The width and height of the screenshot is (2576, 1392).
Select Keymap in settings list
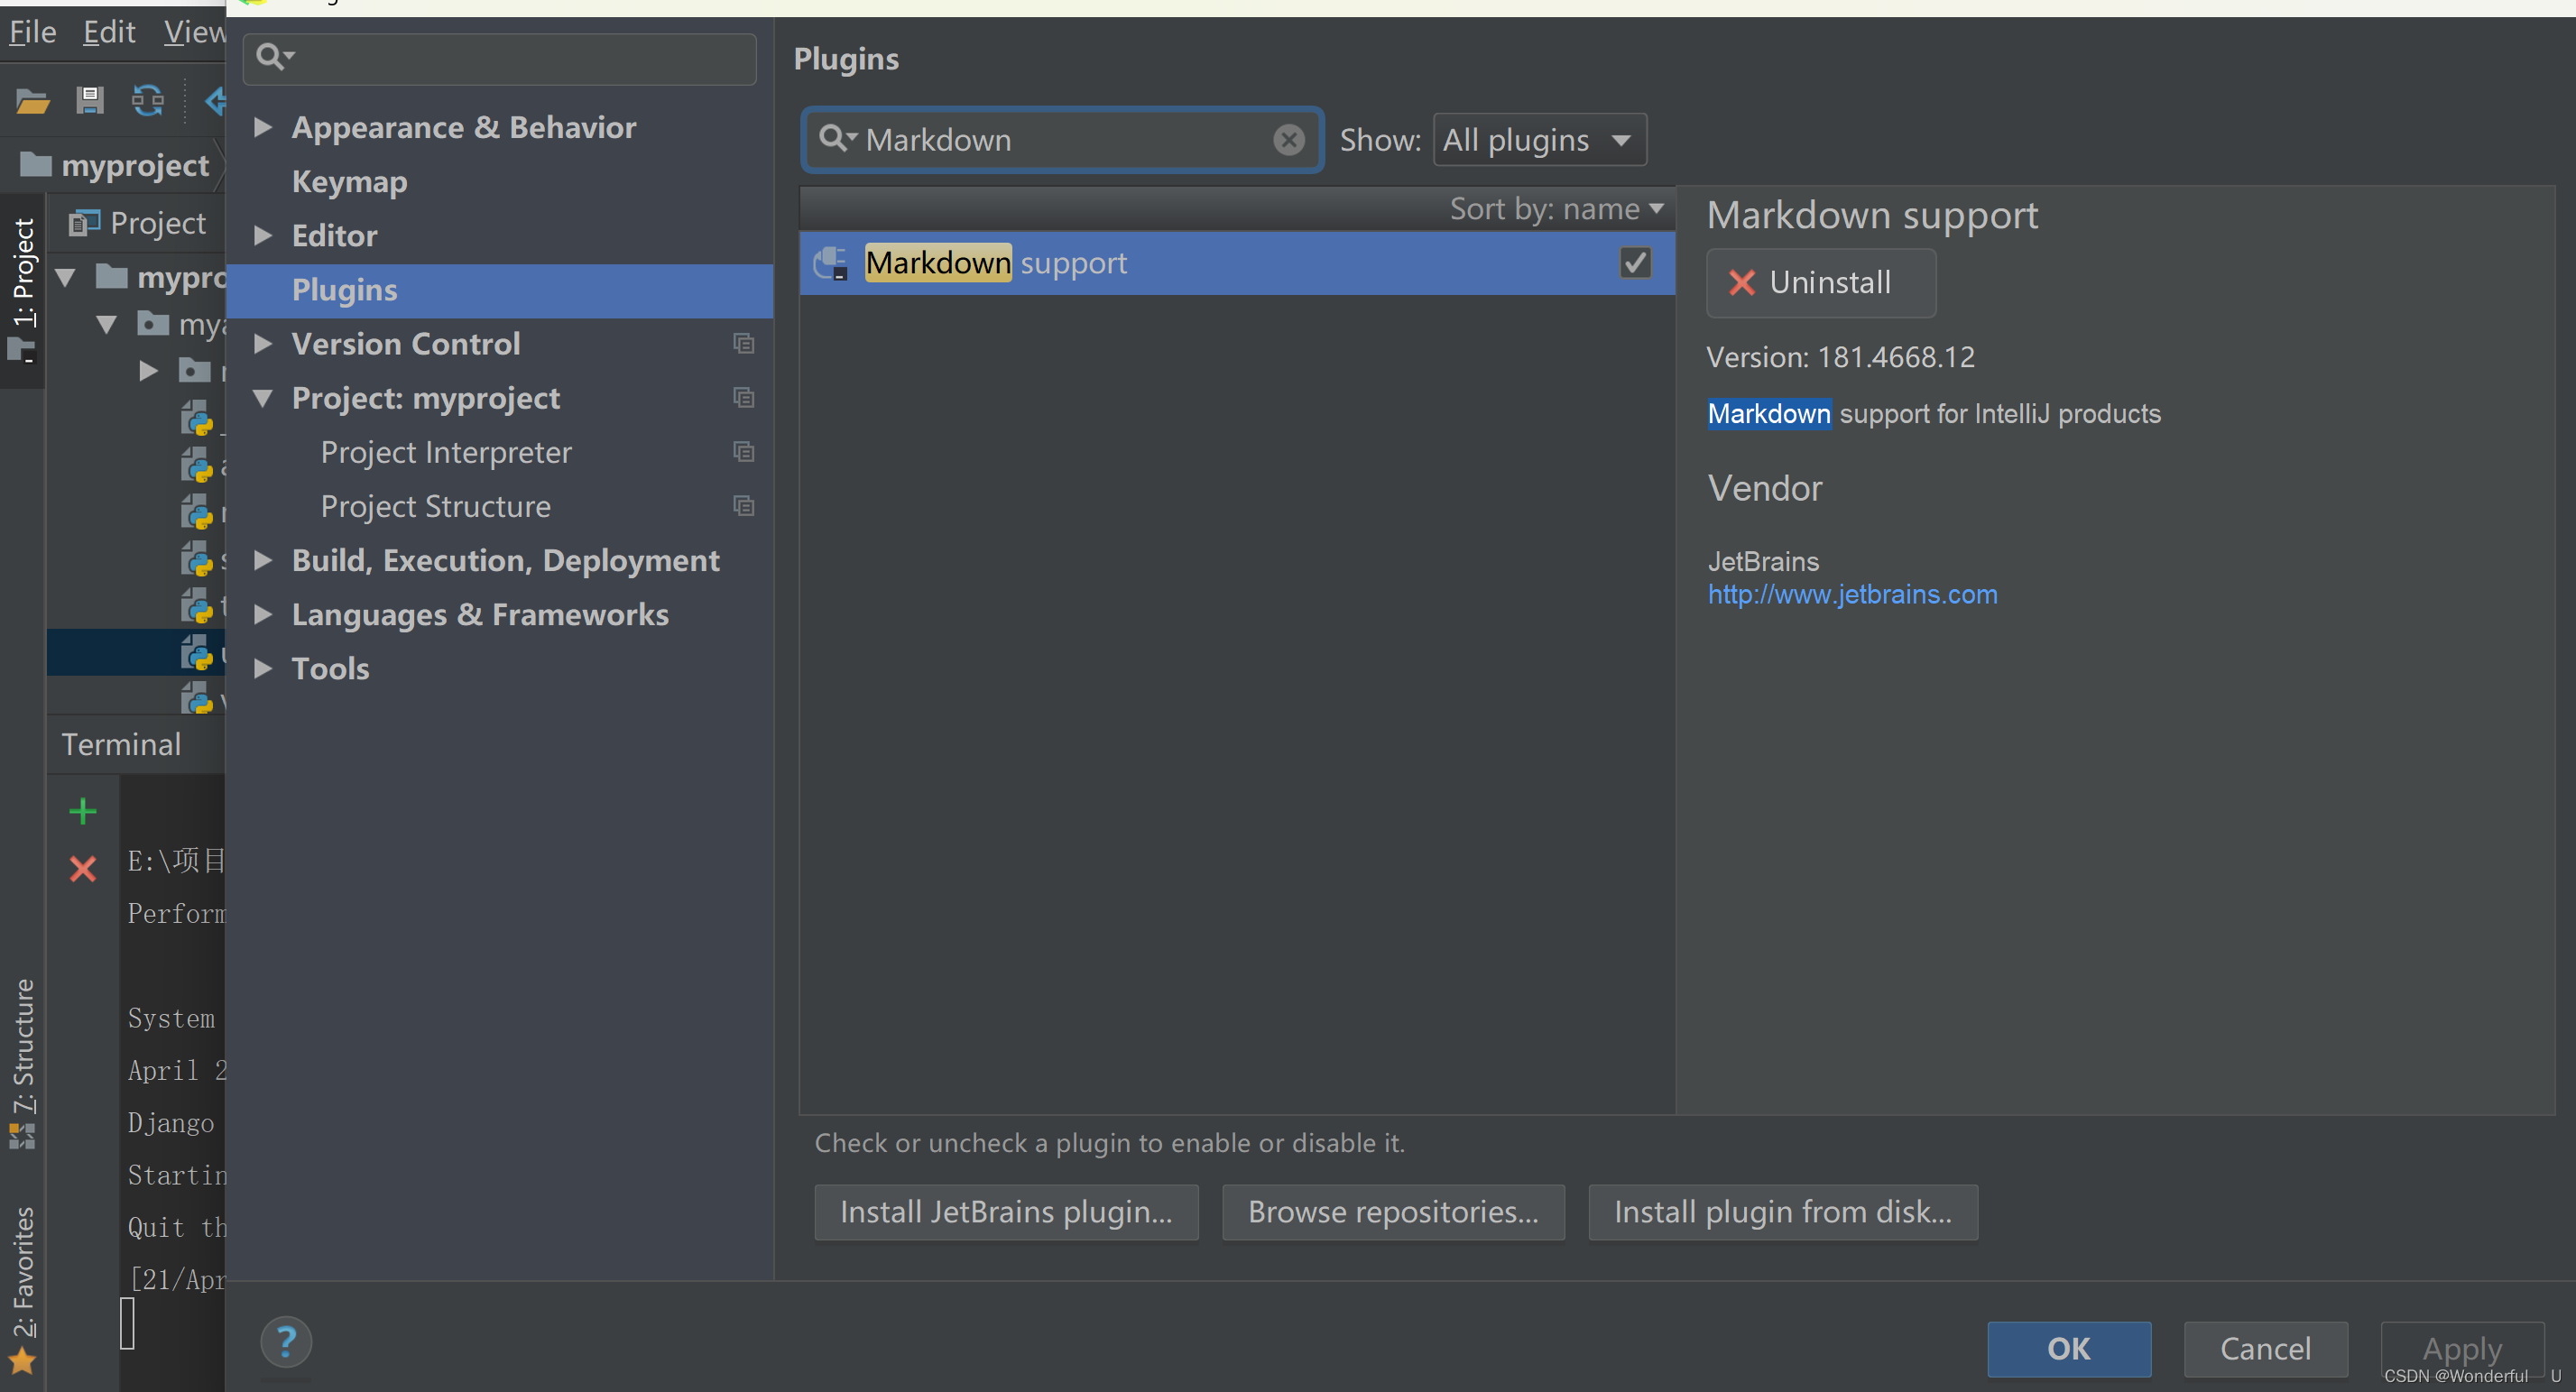[x=349, y=182]
